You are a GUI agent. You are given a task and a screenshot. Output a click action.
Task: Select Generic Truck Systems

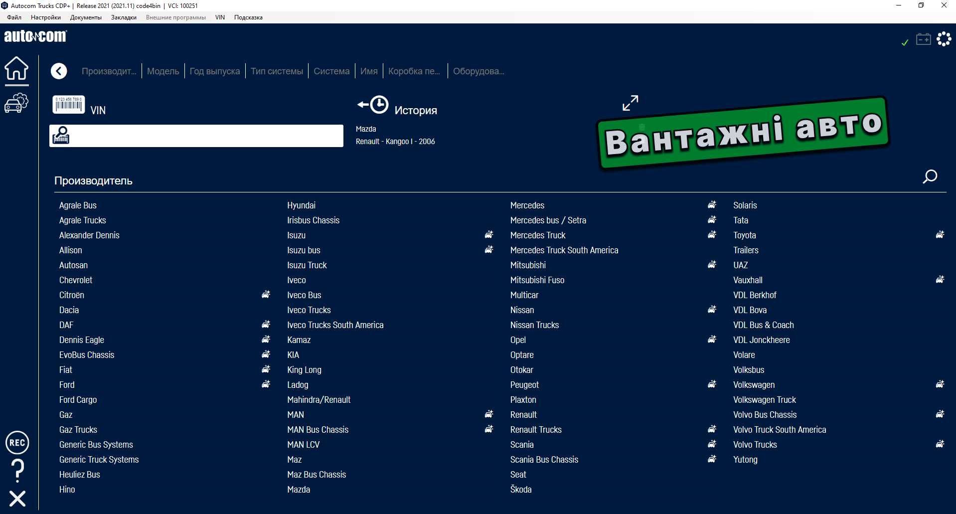(x=99, y=460)
